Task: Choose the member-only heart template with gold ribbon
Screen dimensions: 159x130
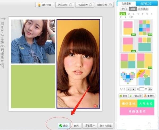Action: [144, 78]
